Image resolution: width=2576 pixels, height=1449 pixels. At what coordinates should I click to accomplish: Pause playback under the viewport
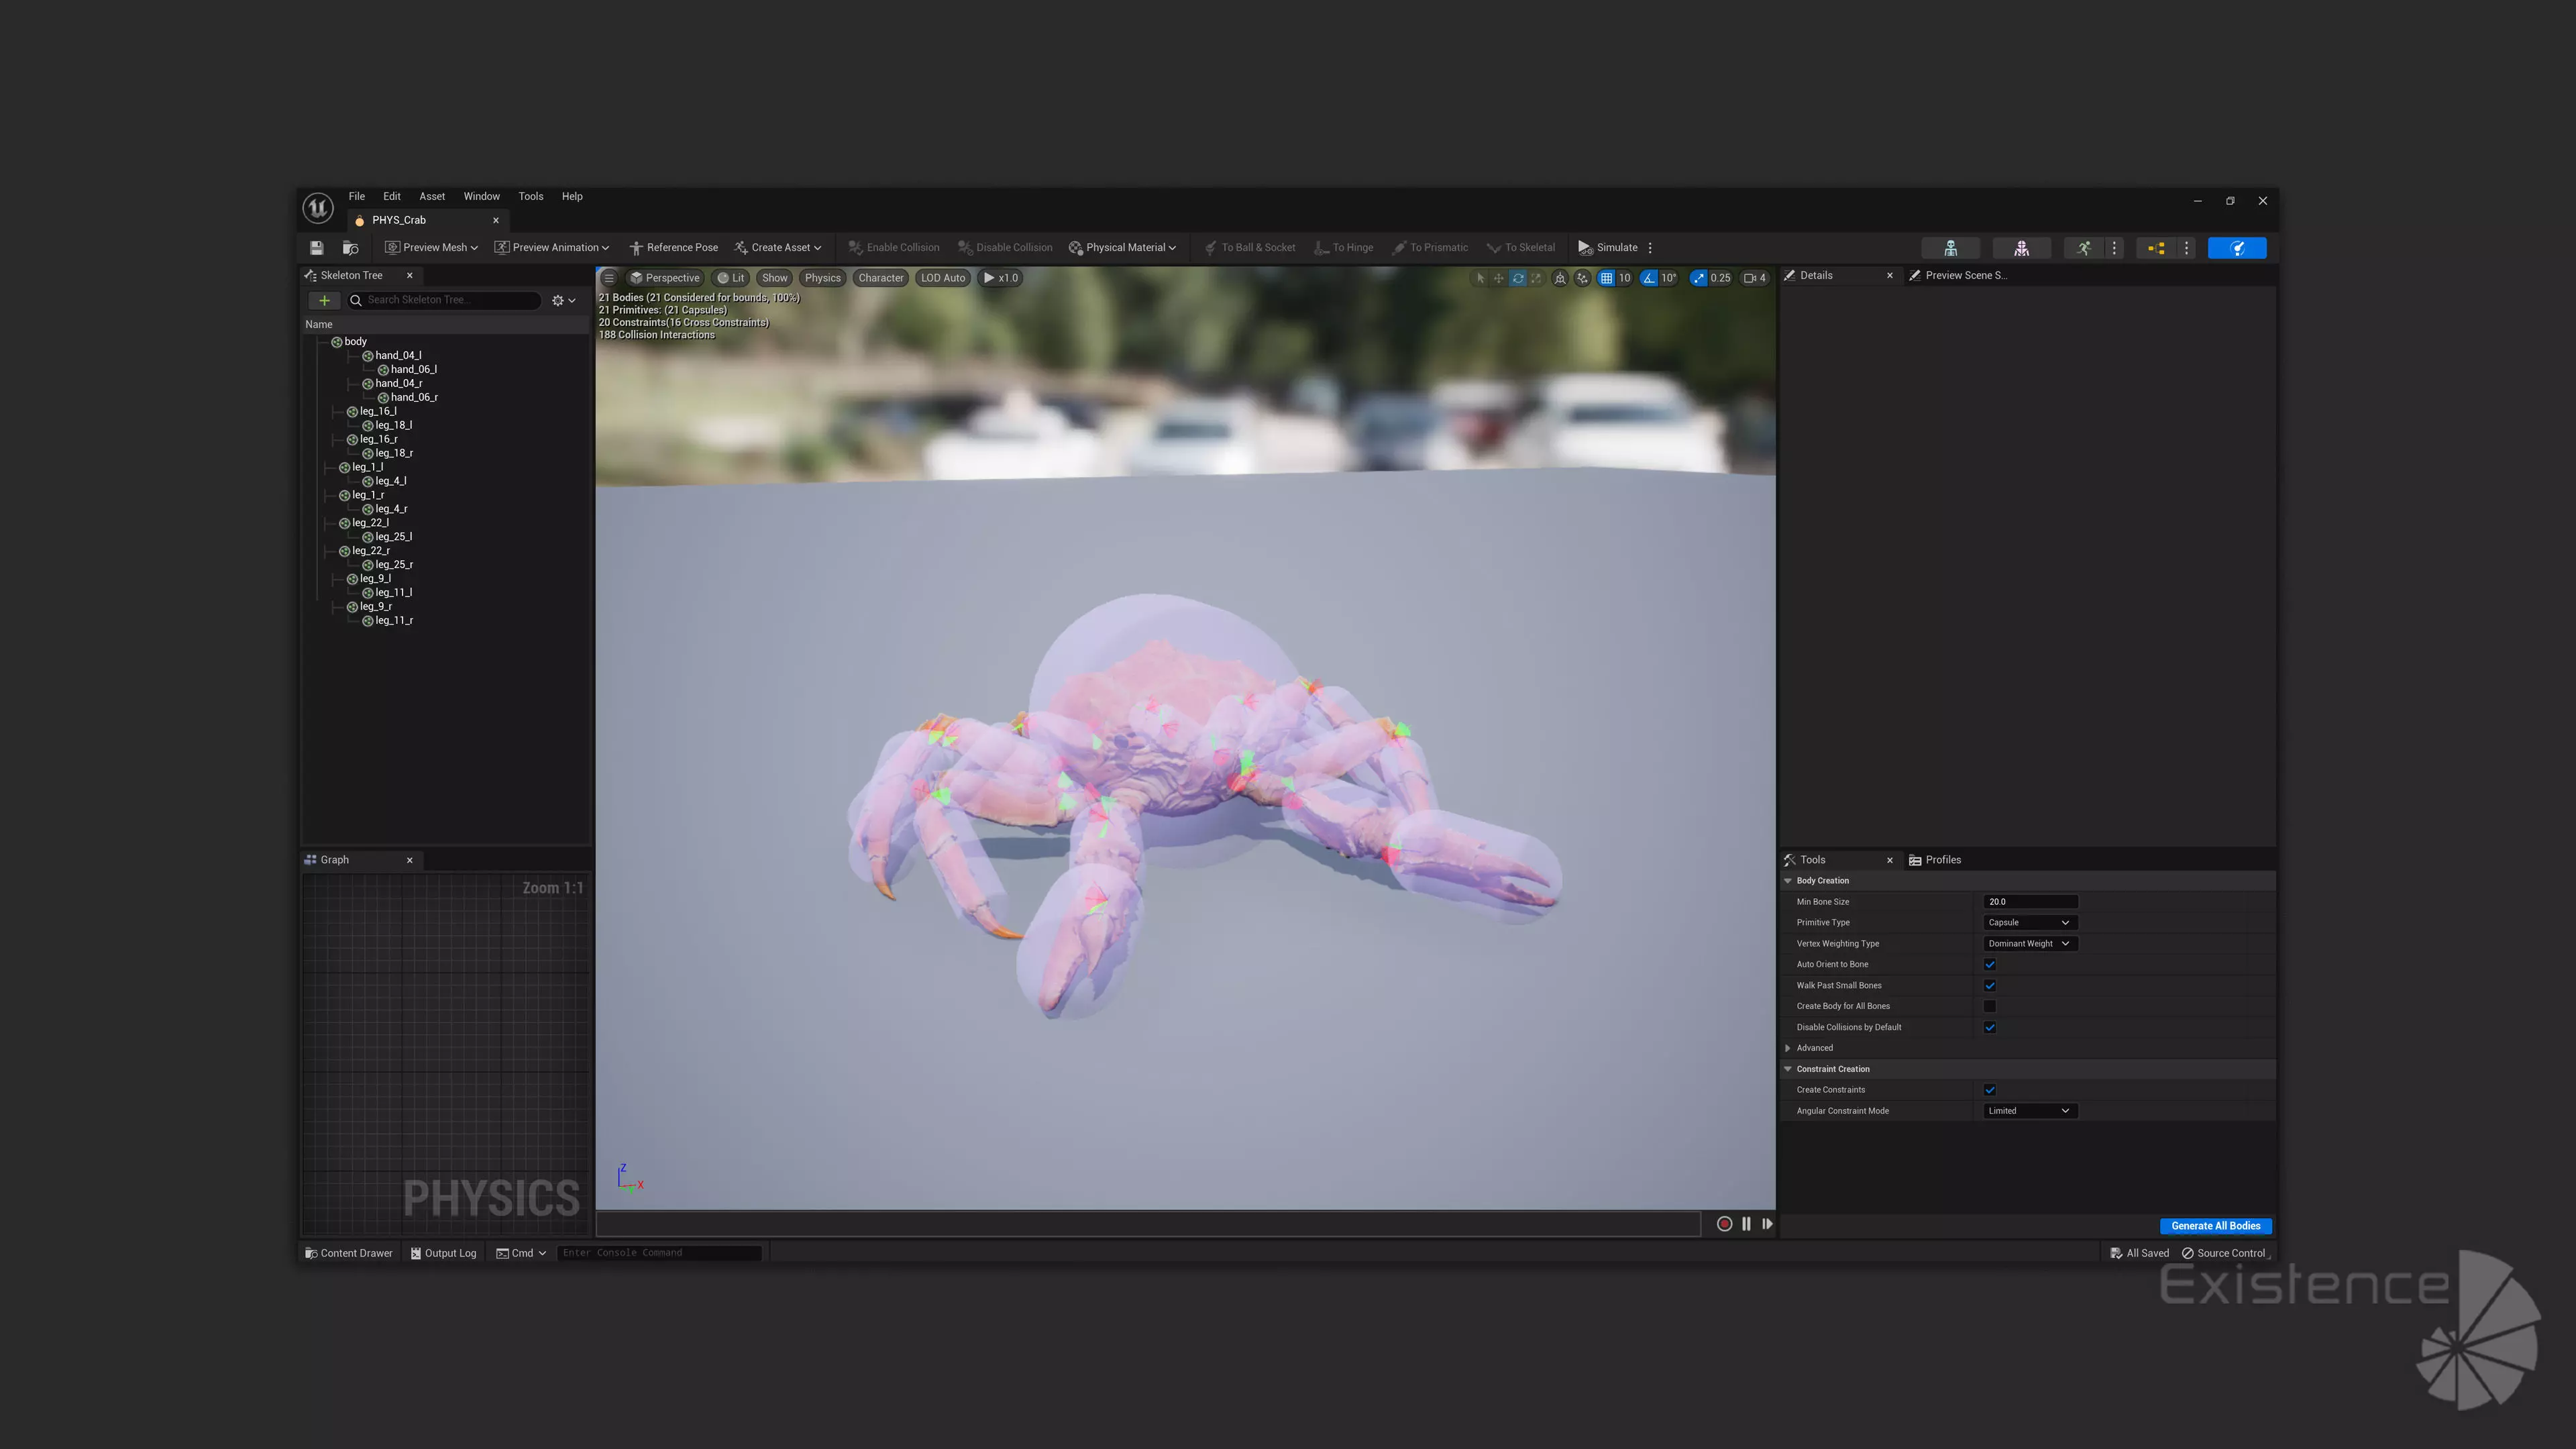point(1746,1224)
